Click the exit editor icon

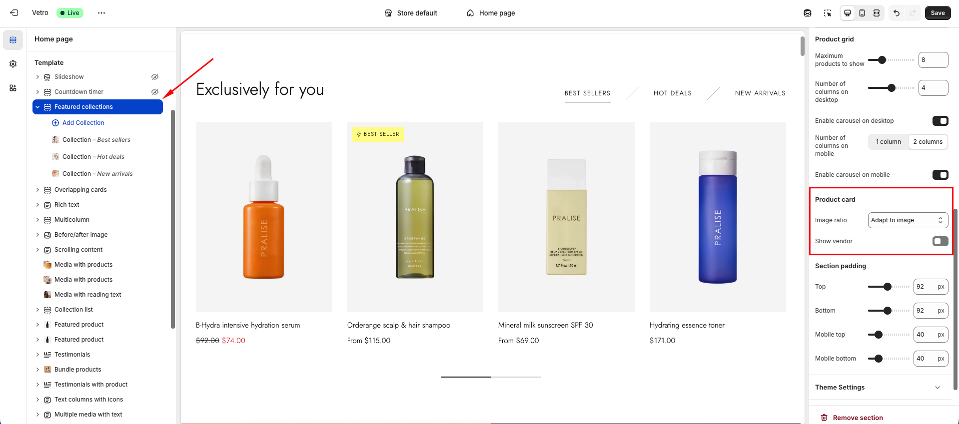(x=14, y=13)
